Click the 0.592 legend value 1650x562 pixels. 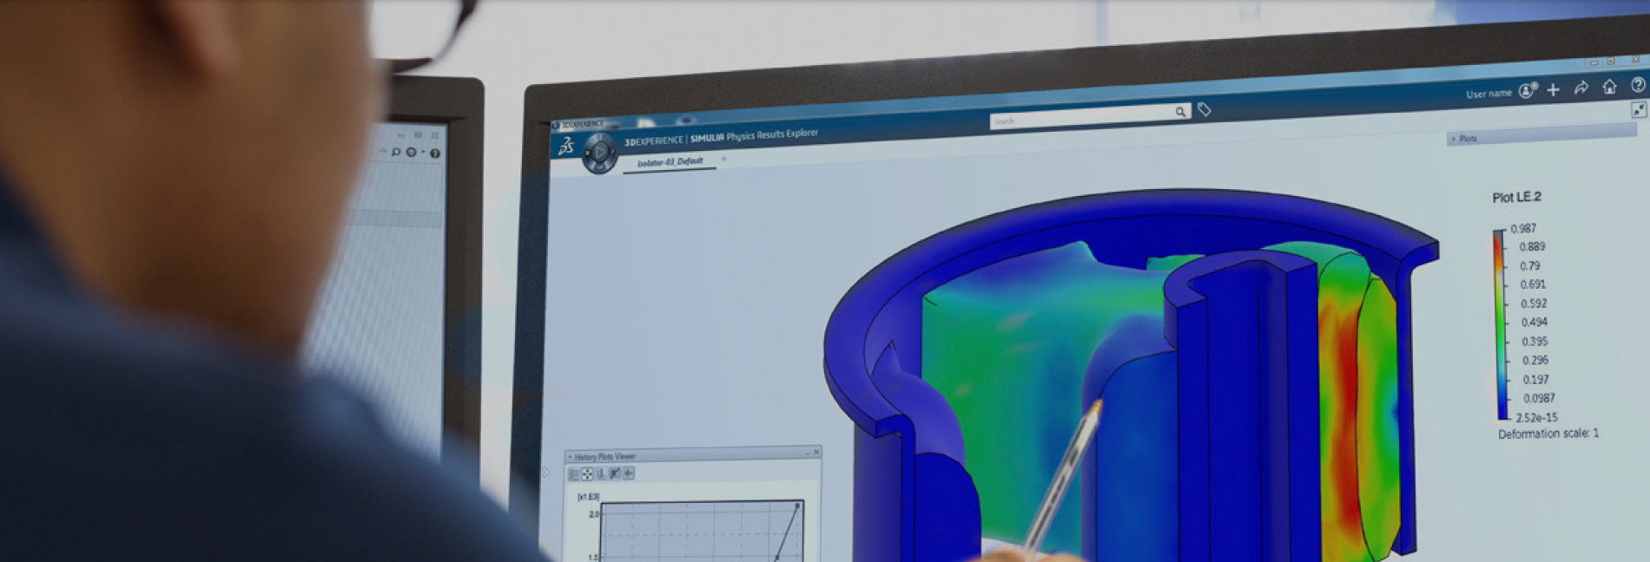[x=1534, y=304]
